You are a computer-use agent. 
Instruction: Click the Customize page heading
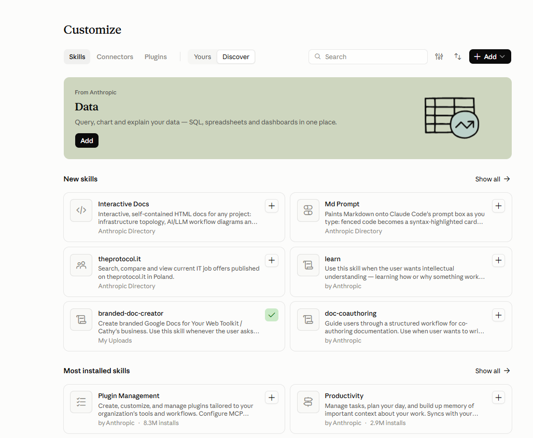click(92, 30)
